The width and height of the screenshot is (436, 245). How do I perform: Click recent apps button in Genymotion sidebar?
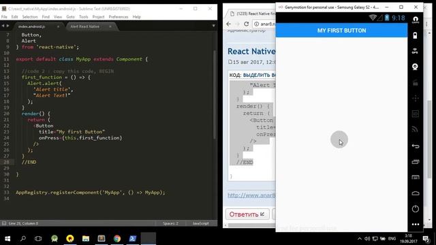tap(416, 162)
